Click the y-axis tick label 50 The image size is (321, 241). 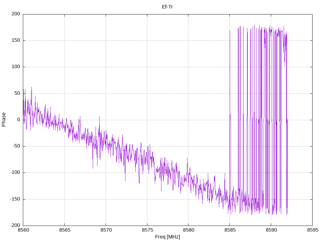(17, 93)
